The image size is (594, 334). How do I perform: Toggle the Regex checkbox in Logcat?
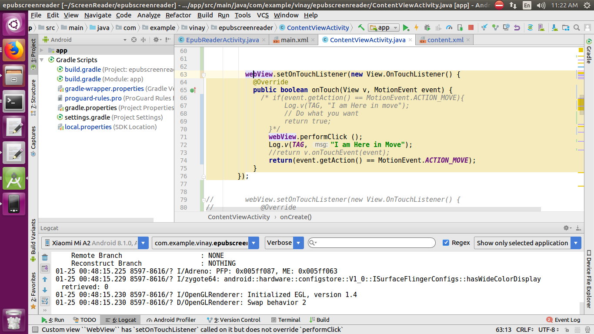click(446, 243)
